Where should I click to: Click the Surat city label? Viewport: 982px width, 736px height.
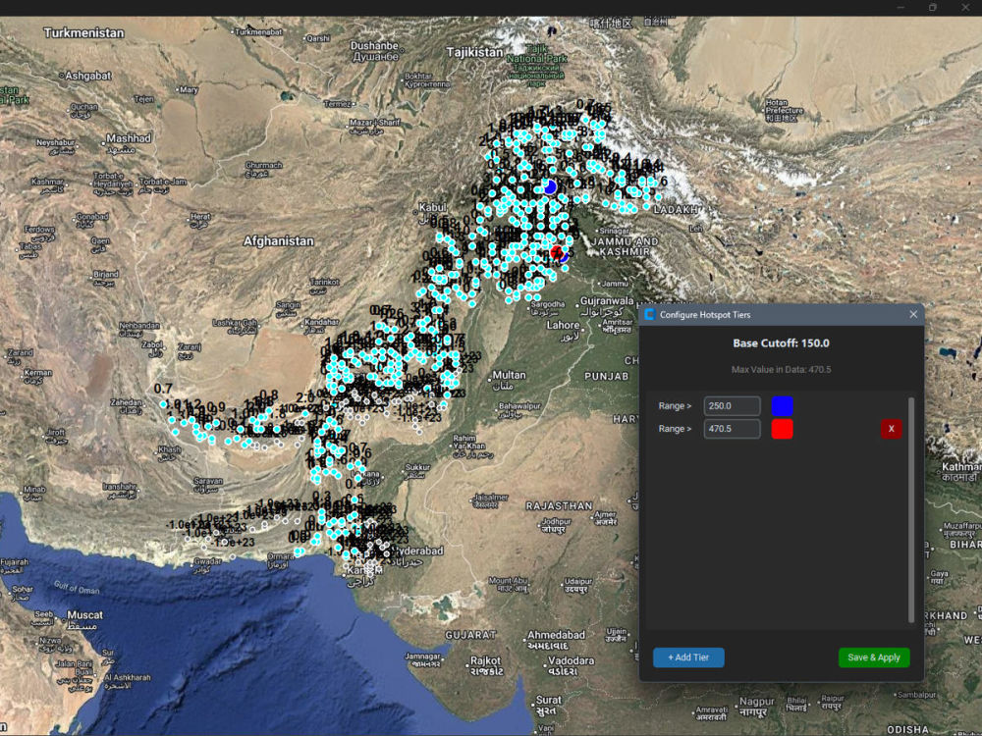[549, 700]
